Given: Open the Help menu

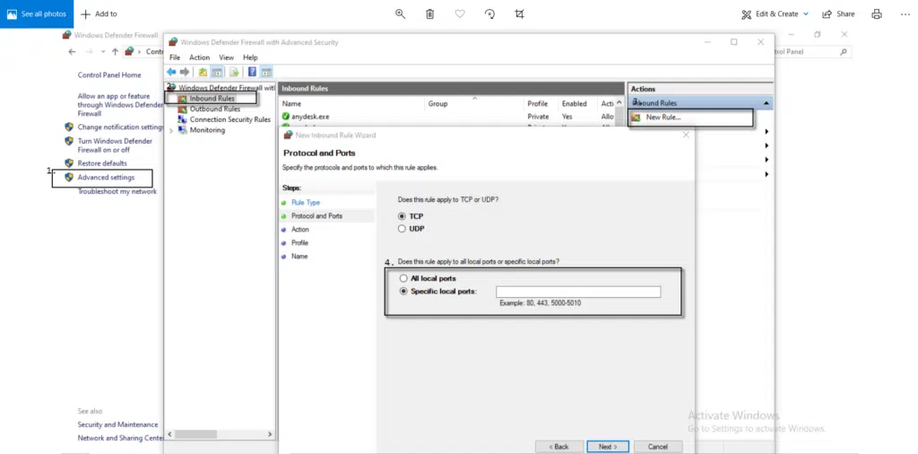Looking at the screenshot, I should [x=251, y=57].
